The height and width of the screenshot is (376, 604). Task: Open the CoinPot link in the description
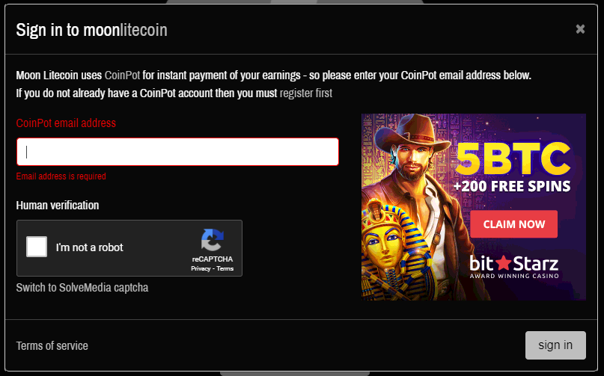122,75
